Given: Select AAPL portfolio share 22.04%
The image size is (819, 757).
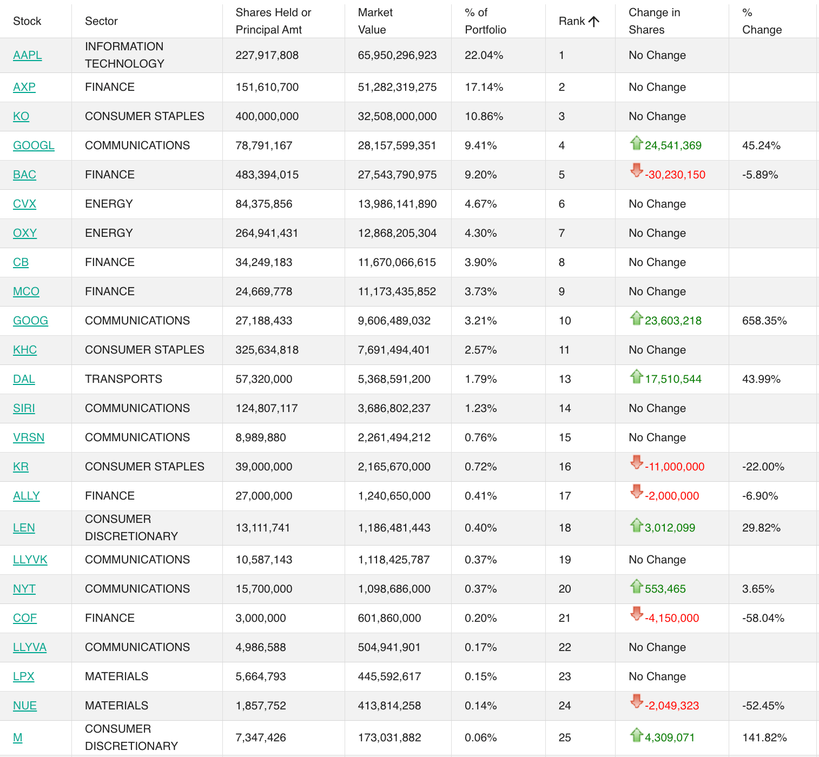Looking at the screenshot, I should pyautogui.click(x=484, y=55).
